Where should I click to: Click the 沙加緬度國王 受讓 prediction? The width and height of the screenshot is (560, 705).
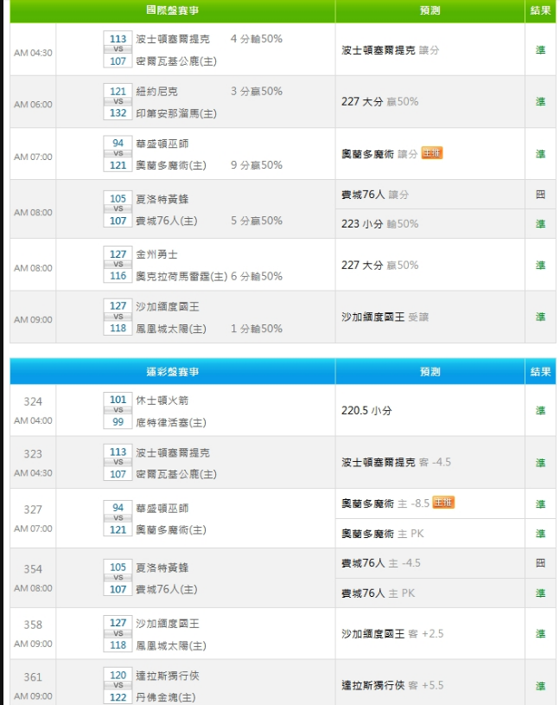click(385, 317)
